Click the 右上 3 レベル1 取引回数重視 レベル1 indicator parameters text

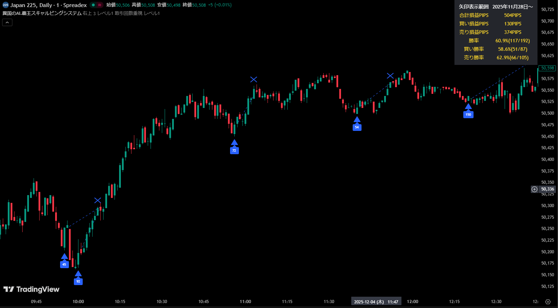click(121, 13)
